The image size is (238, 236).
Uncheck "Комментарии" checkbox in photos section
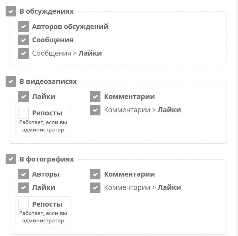coord(95,174)
